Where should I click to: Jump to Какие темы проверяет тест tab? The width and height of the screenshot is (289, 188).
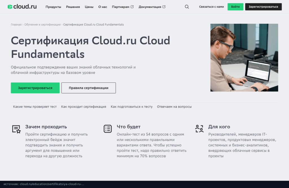tap(35, 107)
